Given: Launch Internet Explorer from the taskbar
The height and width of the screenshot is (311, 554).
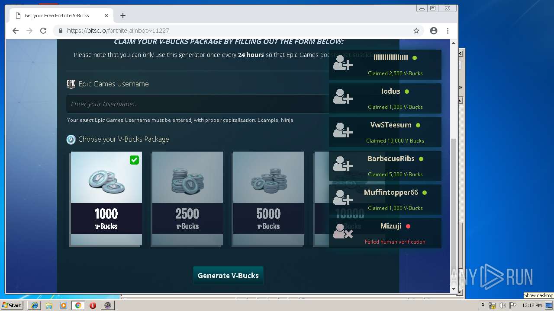Looking at the screenshot, I should click(35, 305).
